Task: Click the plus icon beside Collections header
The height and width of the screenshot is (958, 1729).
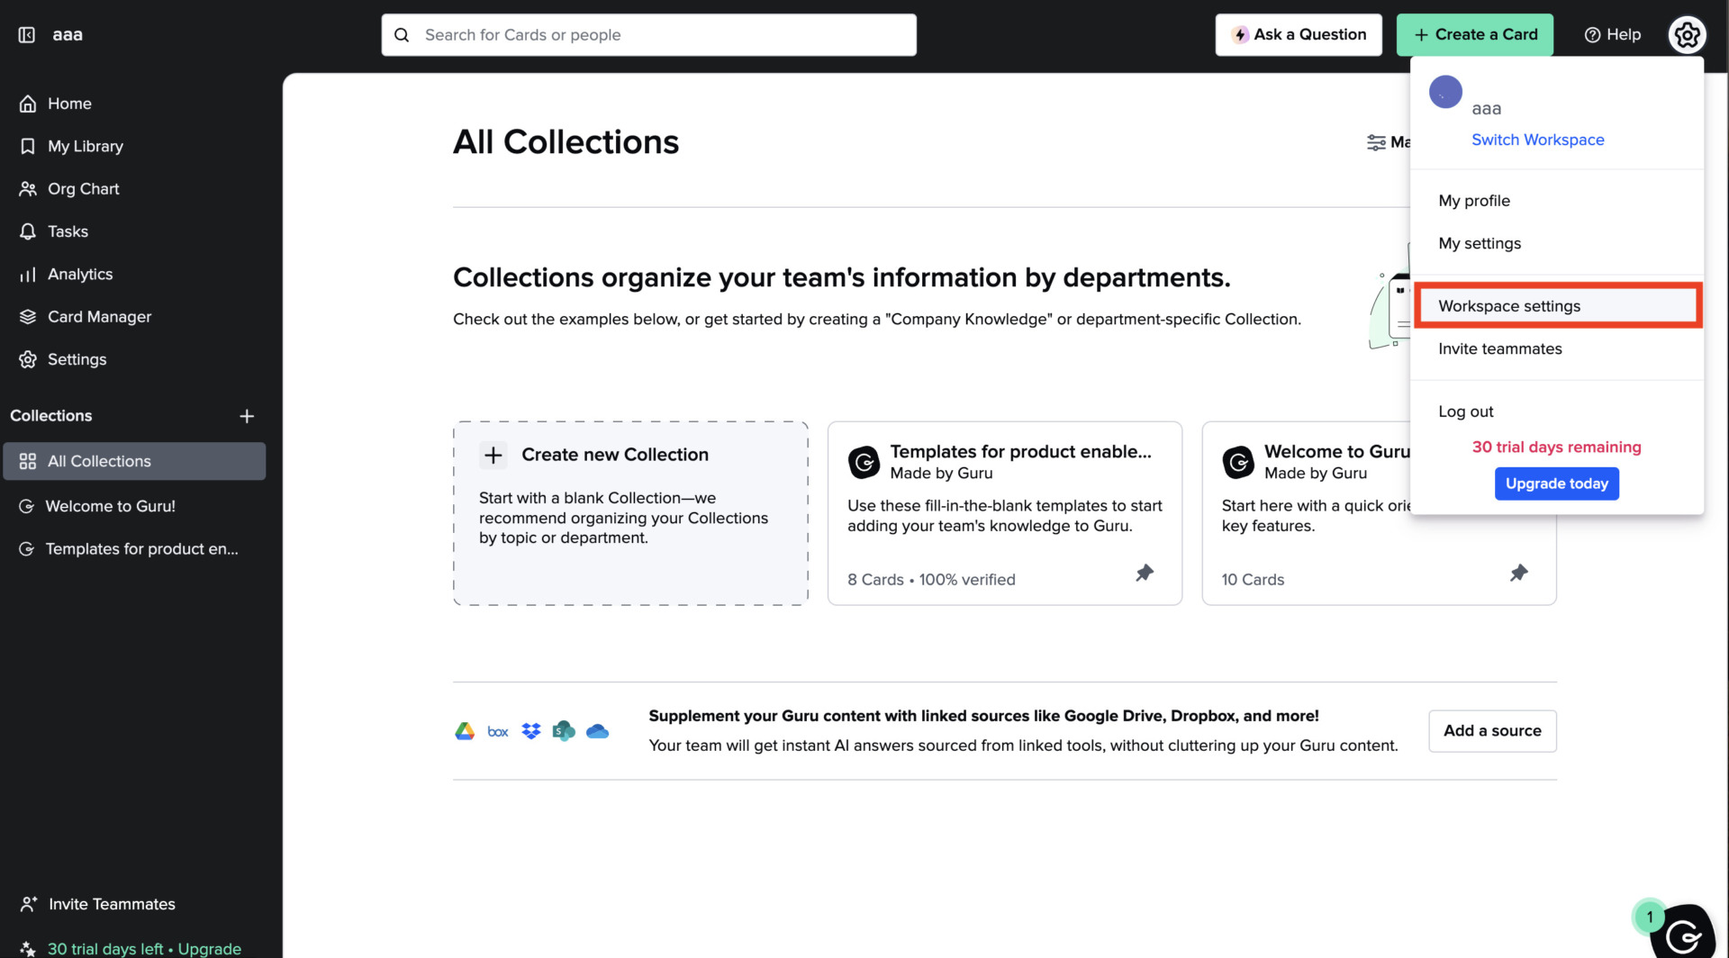Action: point(247,415)
